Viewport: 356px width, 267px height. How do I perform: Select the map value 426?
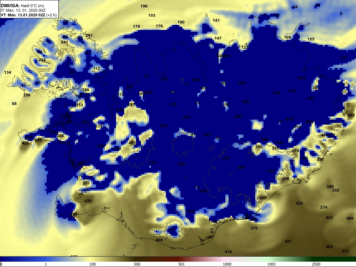tap(88, 201)
